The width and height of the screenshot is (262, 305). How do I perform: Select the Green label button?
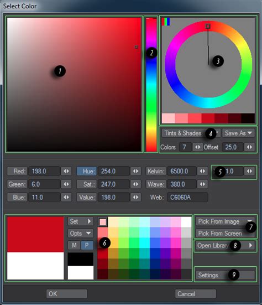click(17, 184)
